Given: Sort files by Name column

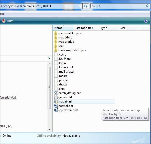Looking at the screenshot, I should click(63, 28).
